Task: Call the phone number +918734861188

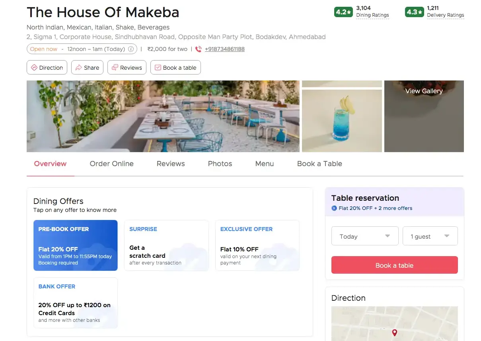Action: point(225,49)
